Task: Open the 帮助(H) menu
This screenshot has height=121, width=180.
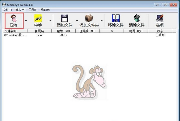Action: tap(45, 10)
